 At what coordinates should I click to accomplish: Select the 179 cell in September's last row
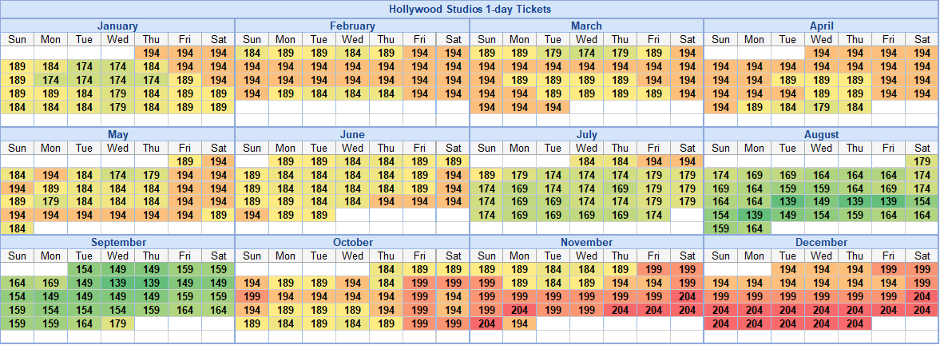click(x=118, y=323)
